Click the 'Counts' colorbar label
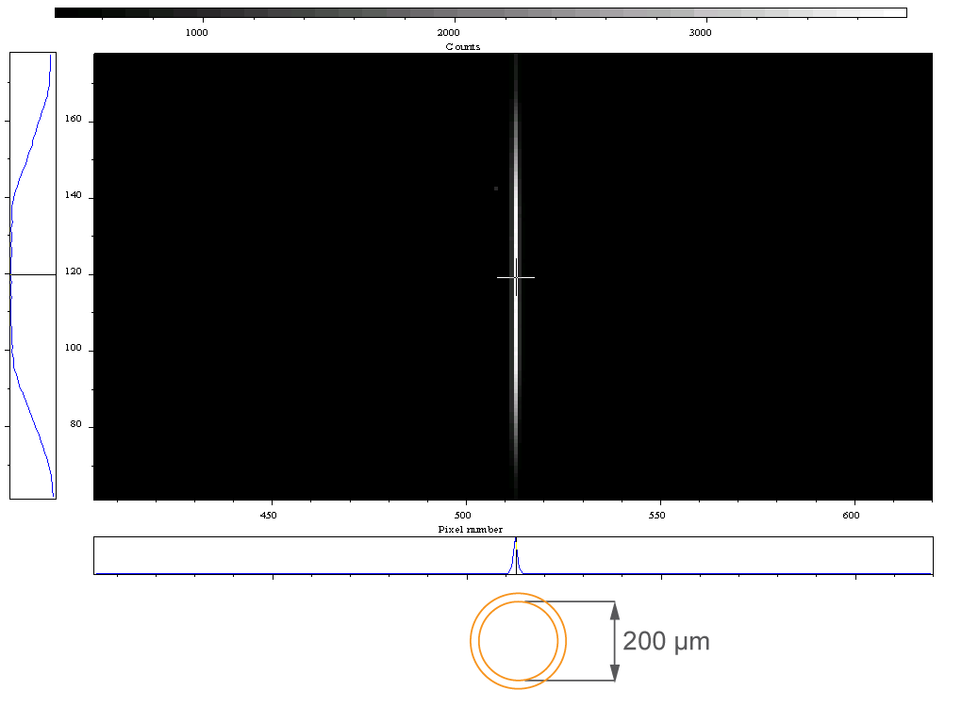962x707 pixels. click(x=462, y=46)
